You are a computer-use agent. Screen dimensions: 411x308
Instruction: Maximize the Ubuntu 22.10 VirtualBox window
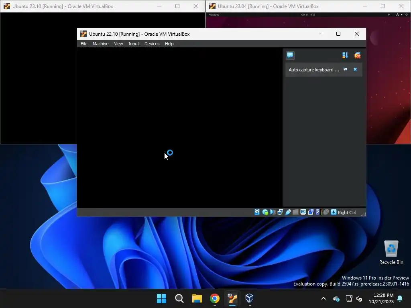tap(338, 34)
